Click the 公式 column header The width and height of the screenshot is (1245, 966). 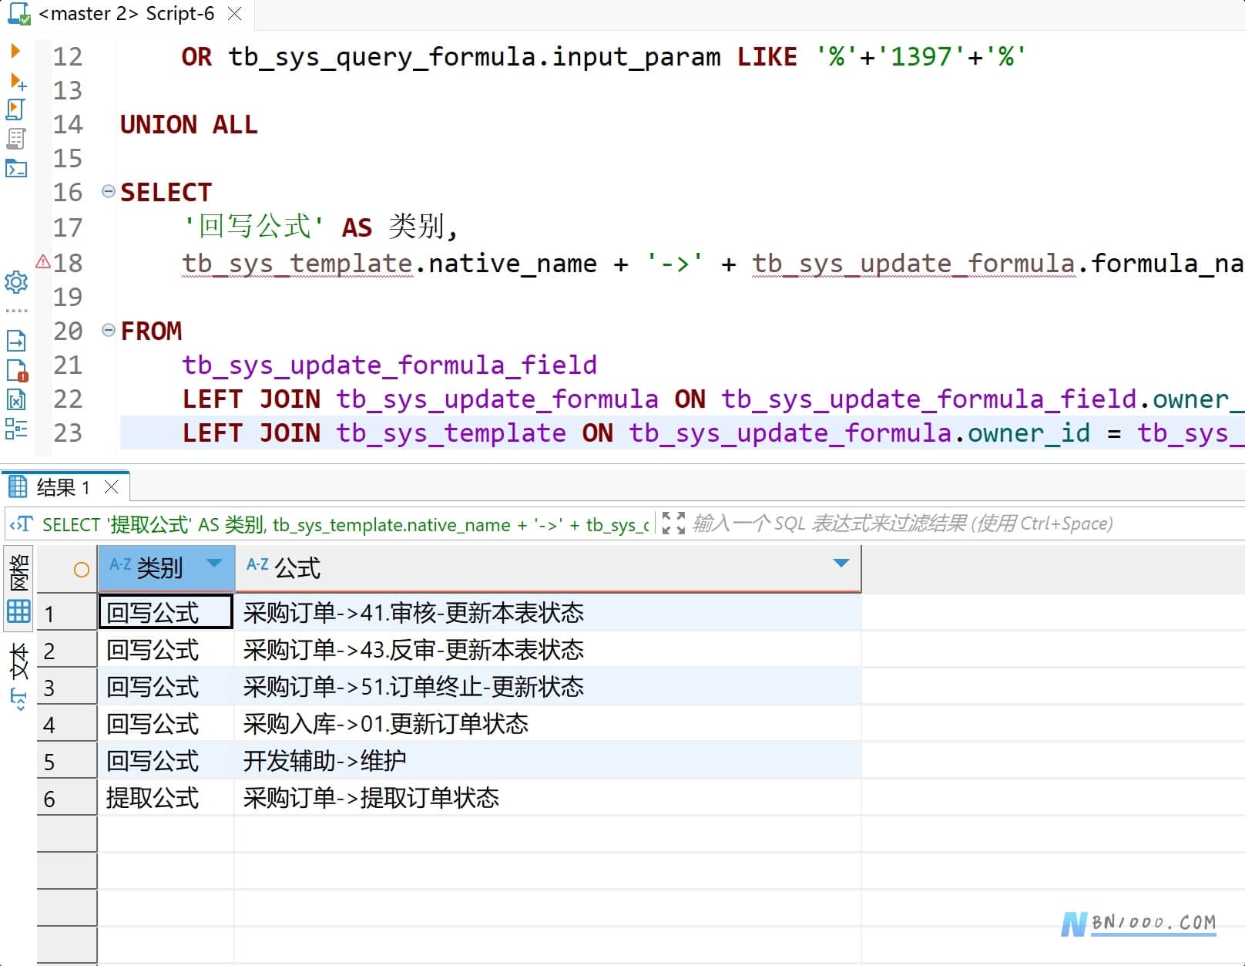tap(548, 568)
